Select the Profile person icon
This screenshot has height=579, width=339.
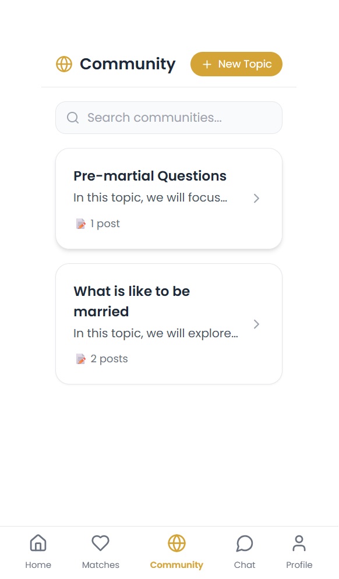pos(299,543)
